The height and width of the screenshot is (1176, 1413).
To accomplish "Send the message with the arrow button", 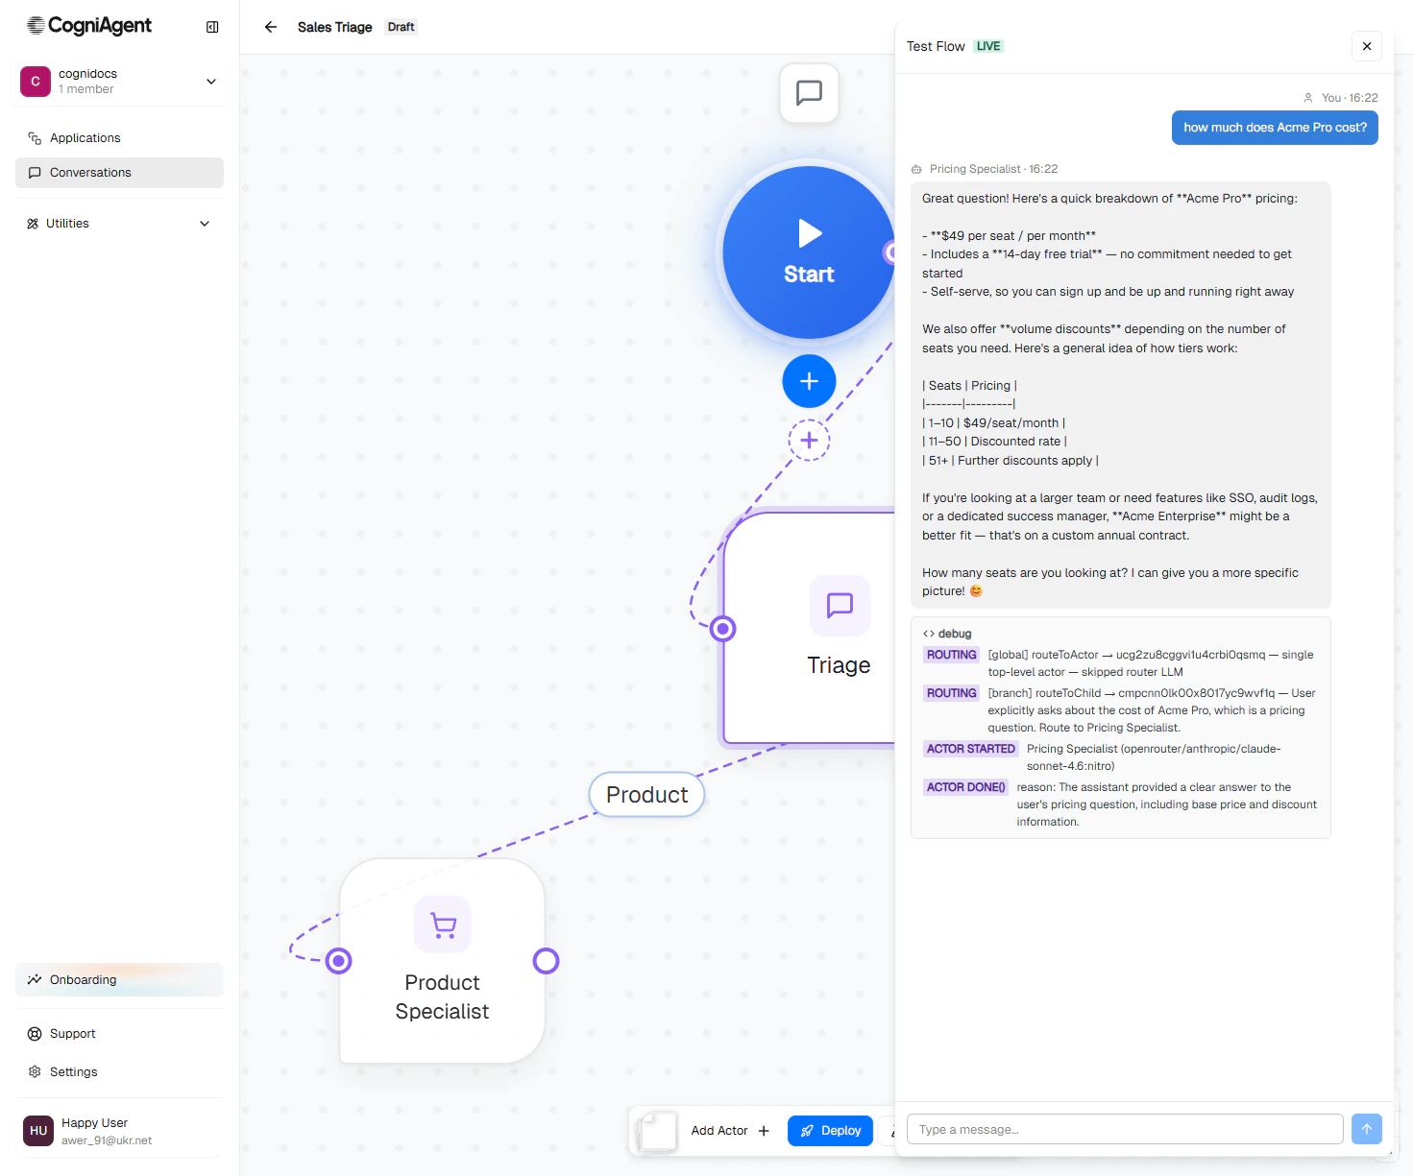I will coord(1367,1129).
